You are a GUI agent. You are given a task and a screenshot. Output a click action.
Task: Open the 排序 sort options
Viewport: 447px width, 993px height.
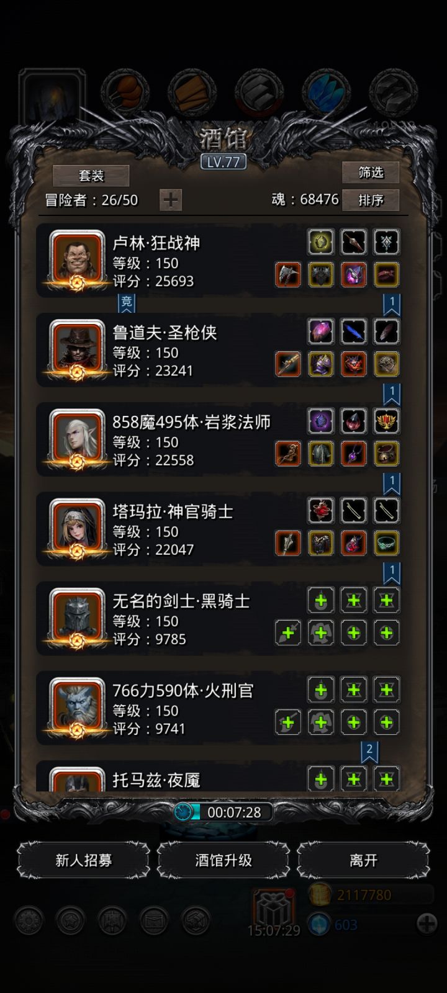coord(371,200)
